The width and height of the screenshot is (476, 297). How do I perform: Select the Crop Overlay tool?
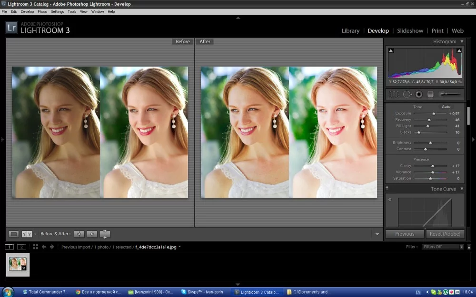click(394, 95)
